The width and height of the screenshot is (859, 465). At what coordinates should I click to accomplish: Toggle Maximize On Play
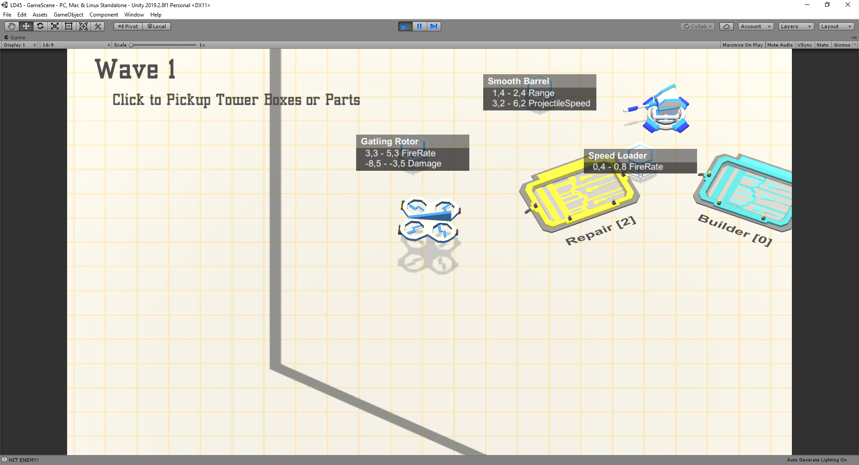click(x=742, y=45)
